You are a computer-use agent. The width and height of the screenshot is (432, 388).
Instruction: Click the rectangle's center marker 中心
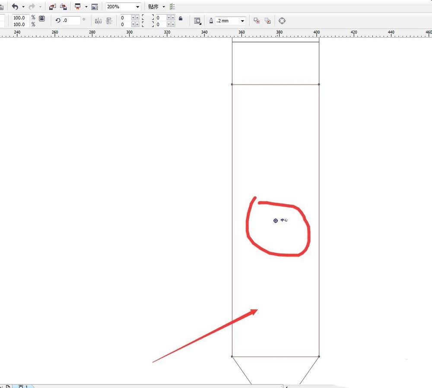coord(276,221)
